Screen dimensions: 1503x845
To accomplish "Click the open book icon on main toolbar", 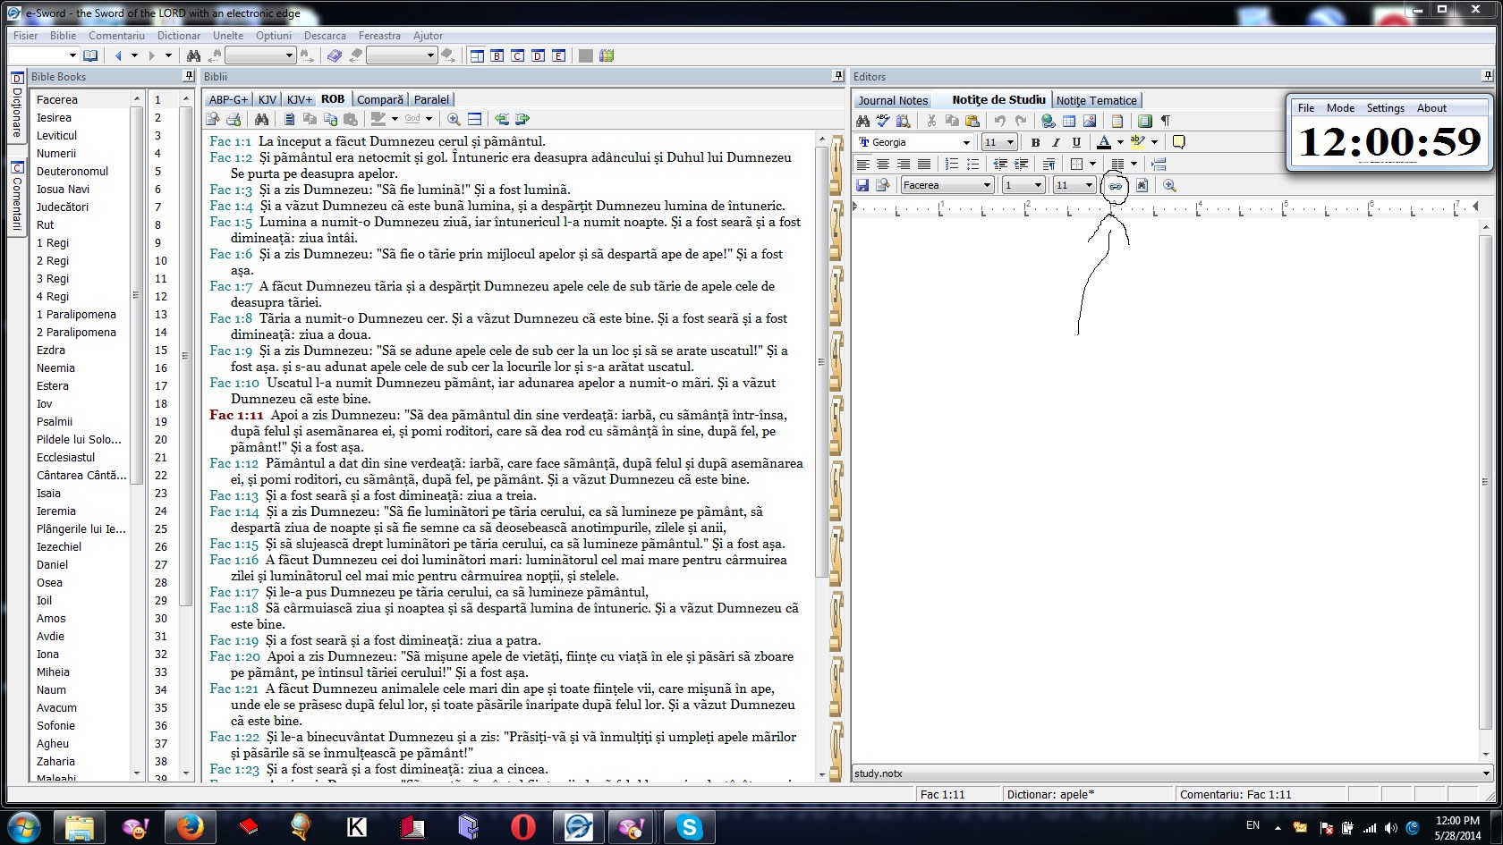I will coord(90,55).
